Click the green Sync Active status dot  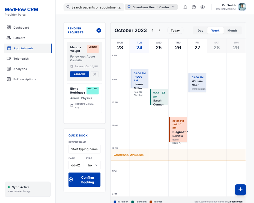pos(9,187)
